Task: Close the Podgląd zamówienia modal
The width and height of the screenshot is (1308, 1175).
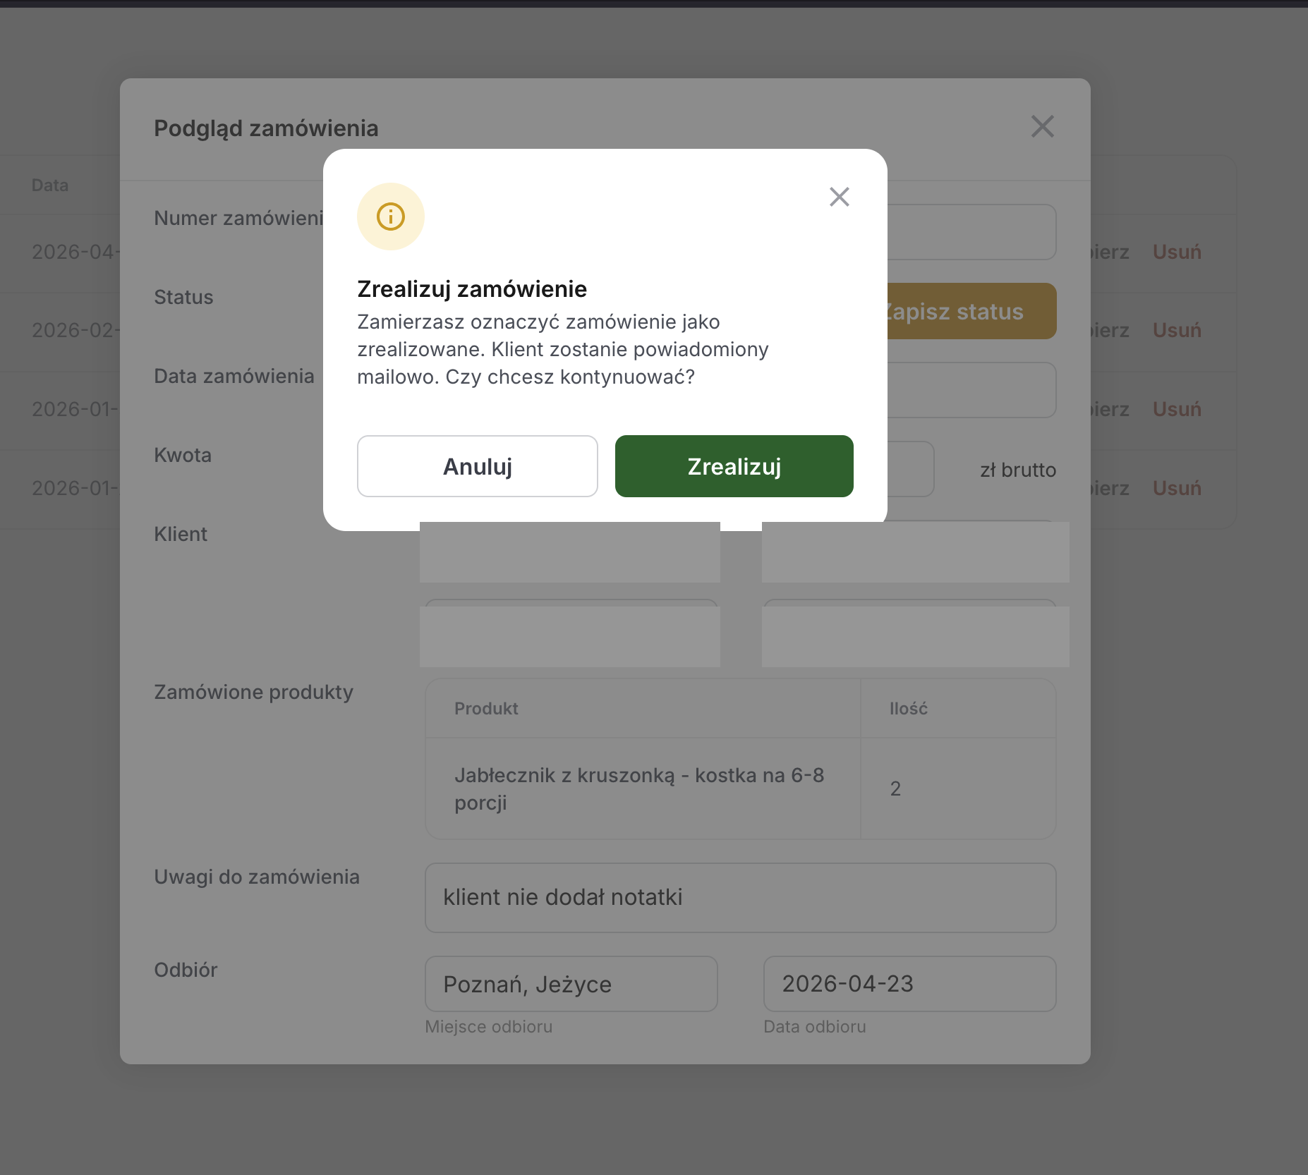Action: click(x=1042, y=127)
